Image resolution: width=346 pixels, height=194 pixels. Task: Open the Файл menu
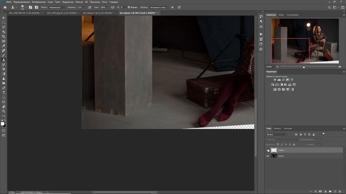[9, 2]
